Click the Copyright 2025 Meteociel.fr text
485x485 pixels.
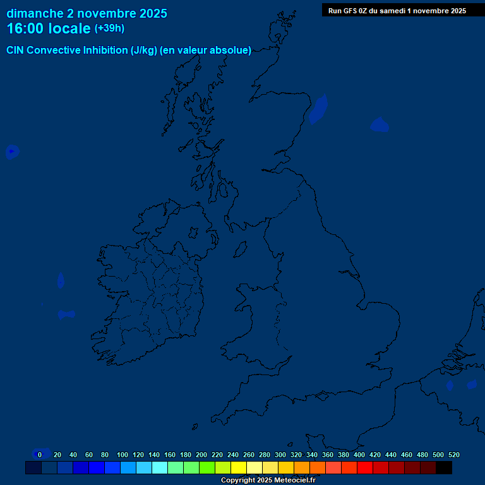pos(268,481)
